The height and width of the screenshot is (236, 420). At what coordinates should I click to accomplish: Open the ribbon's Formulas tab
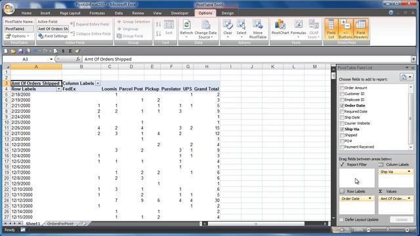point(97,13)
